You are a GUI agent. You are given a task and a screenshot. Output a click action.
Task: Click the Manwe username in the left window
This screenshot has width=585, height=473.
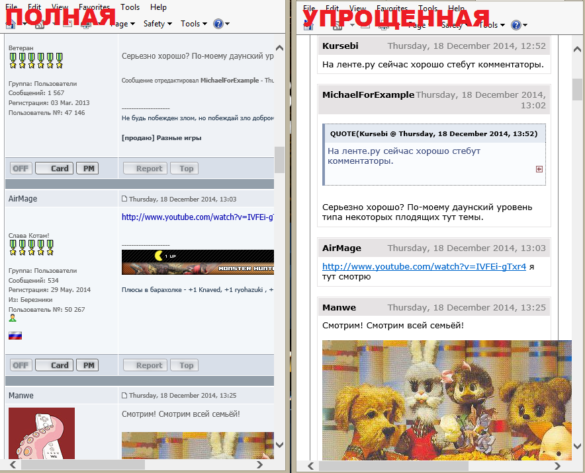[21, 396]
